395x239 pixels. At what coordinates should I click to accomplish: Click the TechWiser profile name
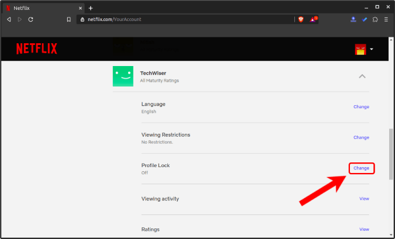click(x=153, y=73)
